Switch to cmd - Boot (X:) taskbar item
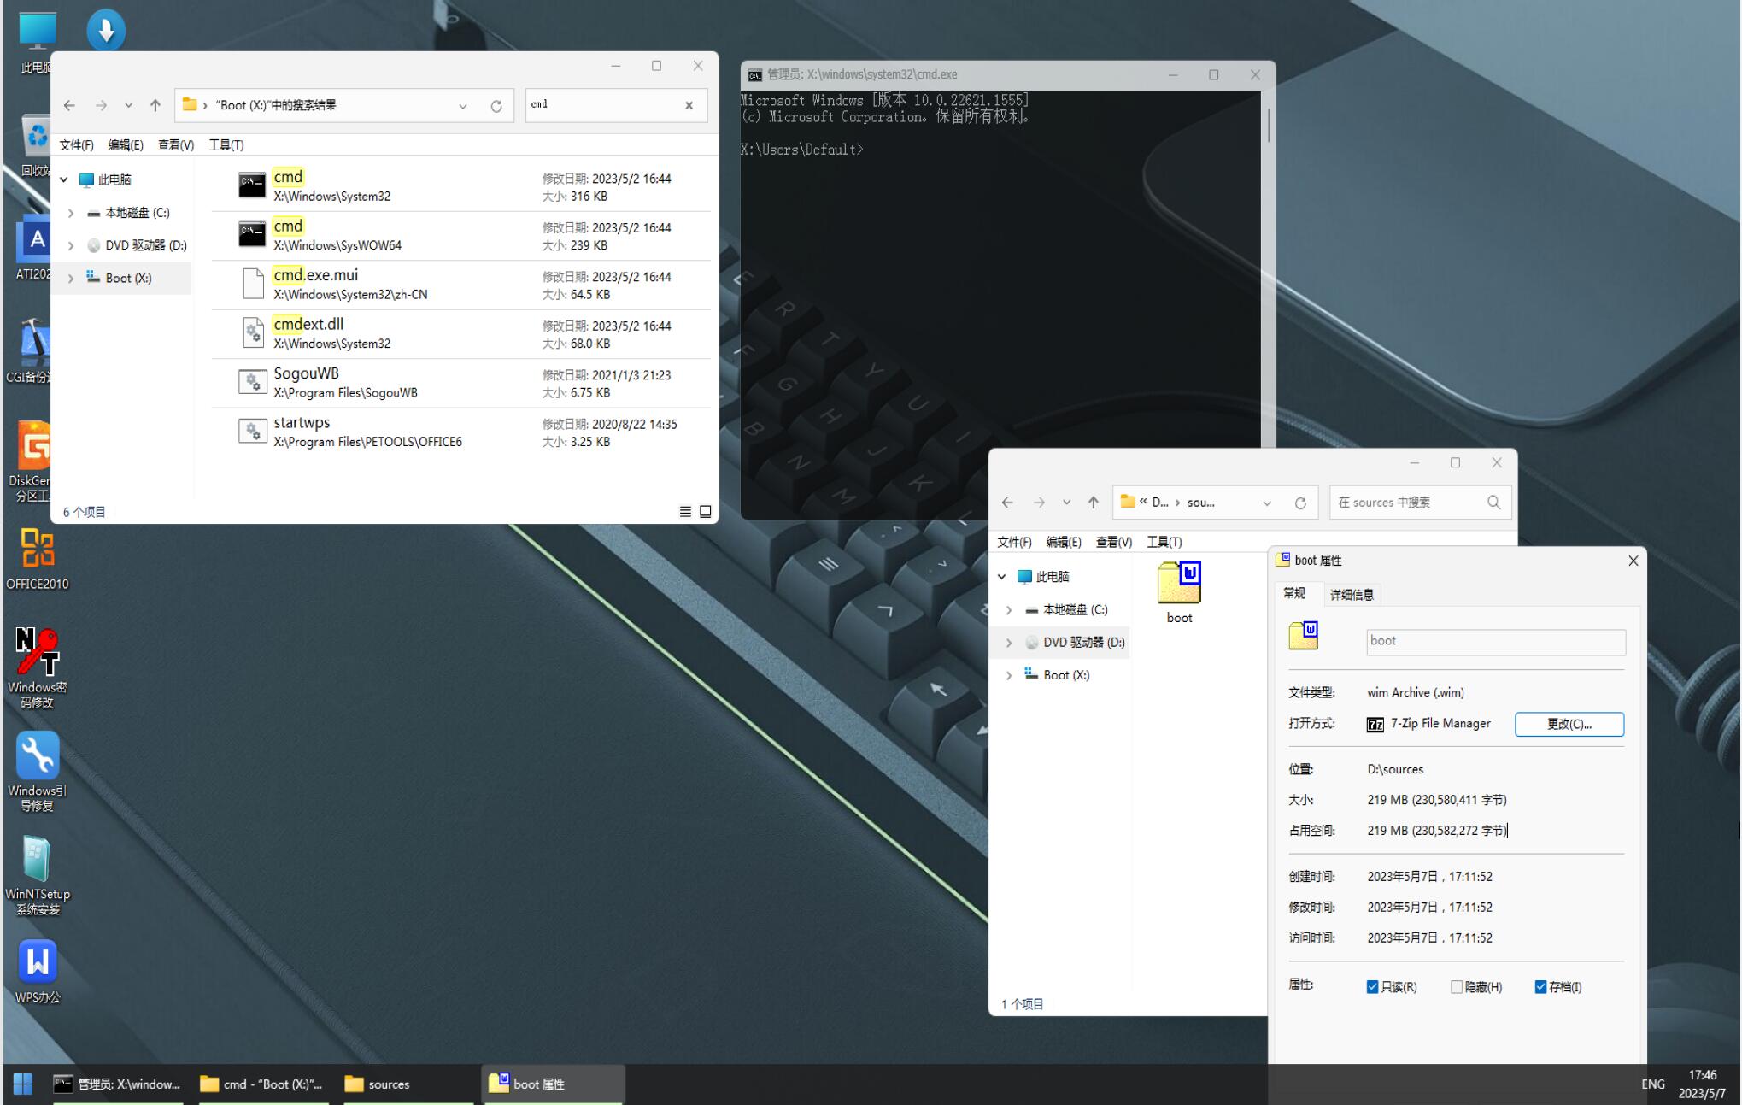 263,1084
